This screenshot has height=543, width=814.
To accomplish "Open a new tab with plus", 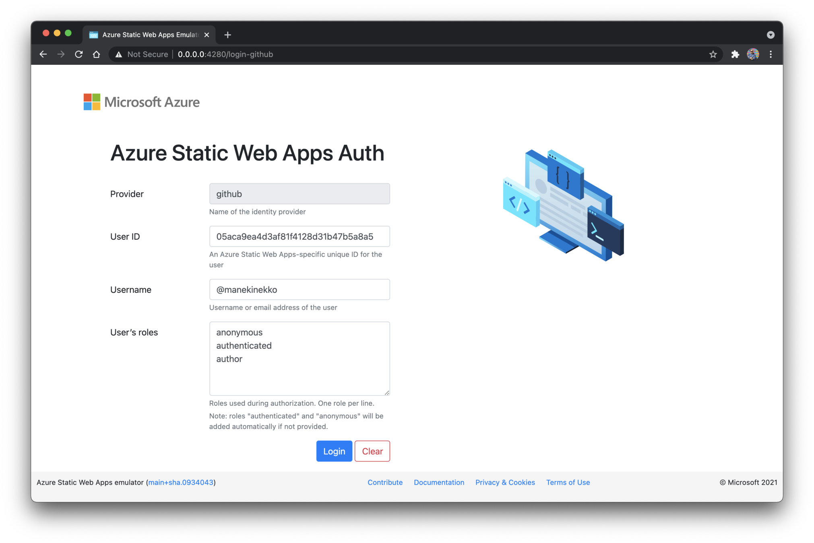I will [x=227, y=35].
